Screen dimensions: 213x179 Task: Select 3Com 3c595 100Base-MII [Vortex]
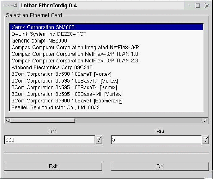(x=106, y=94)
